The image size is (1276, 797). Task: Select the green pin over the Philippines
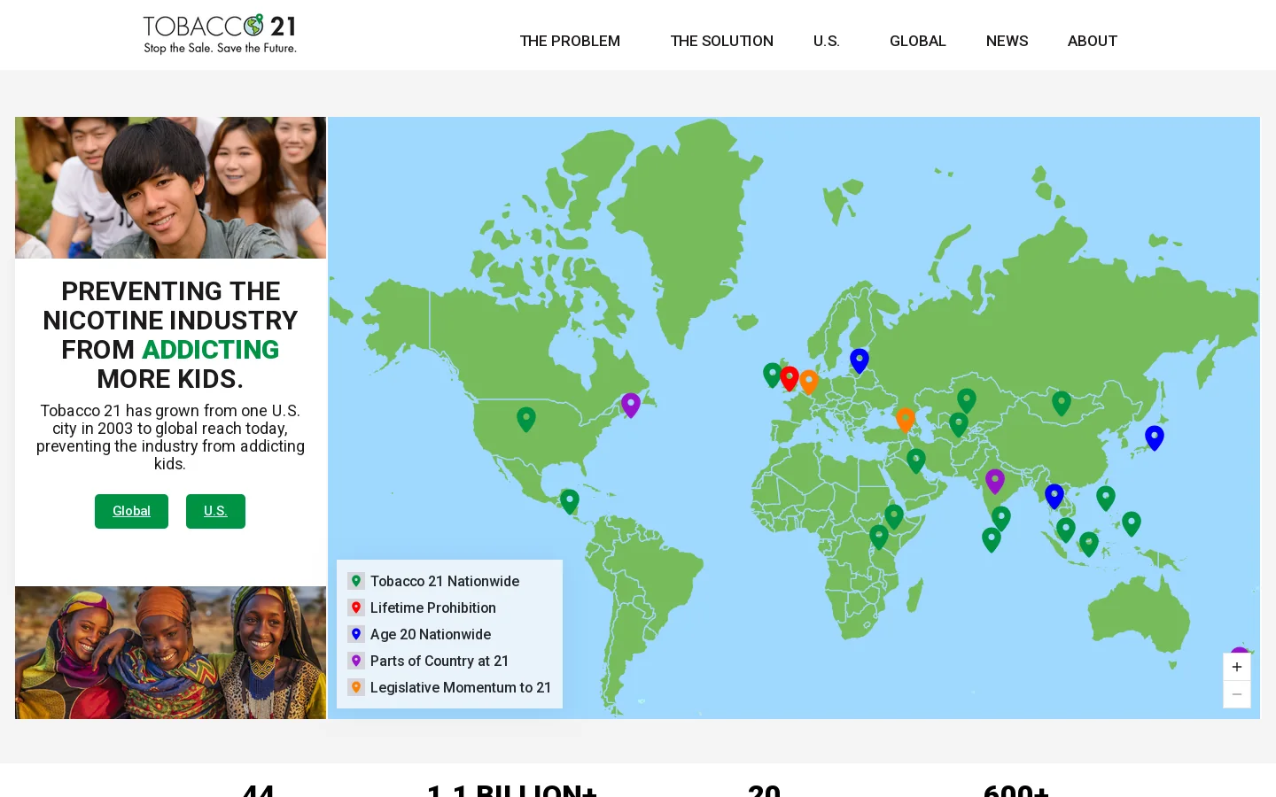coord(1106,498)
